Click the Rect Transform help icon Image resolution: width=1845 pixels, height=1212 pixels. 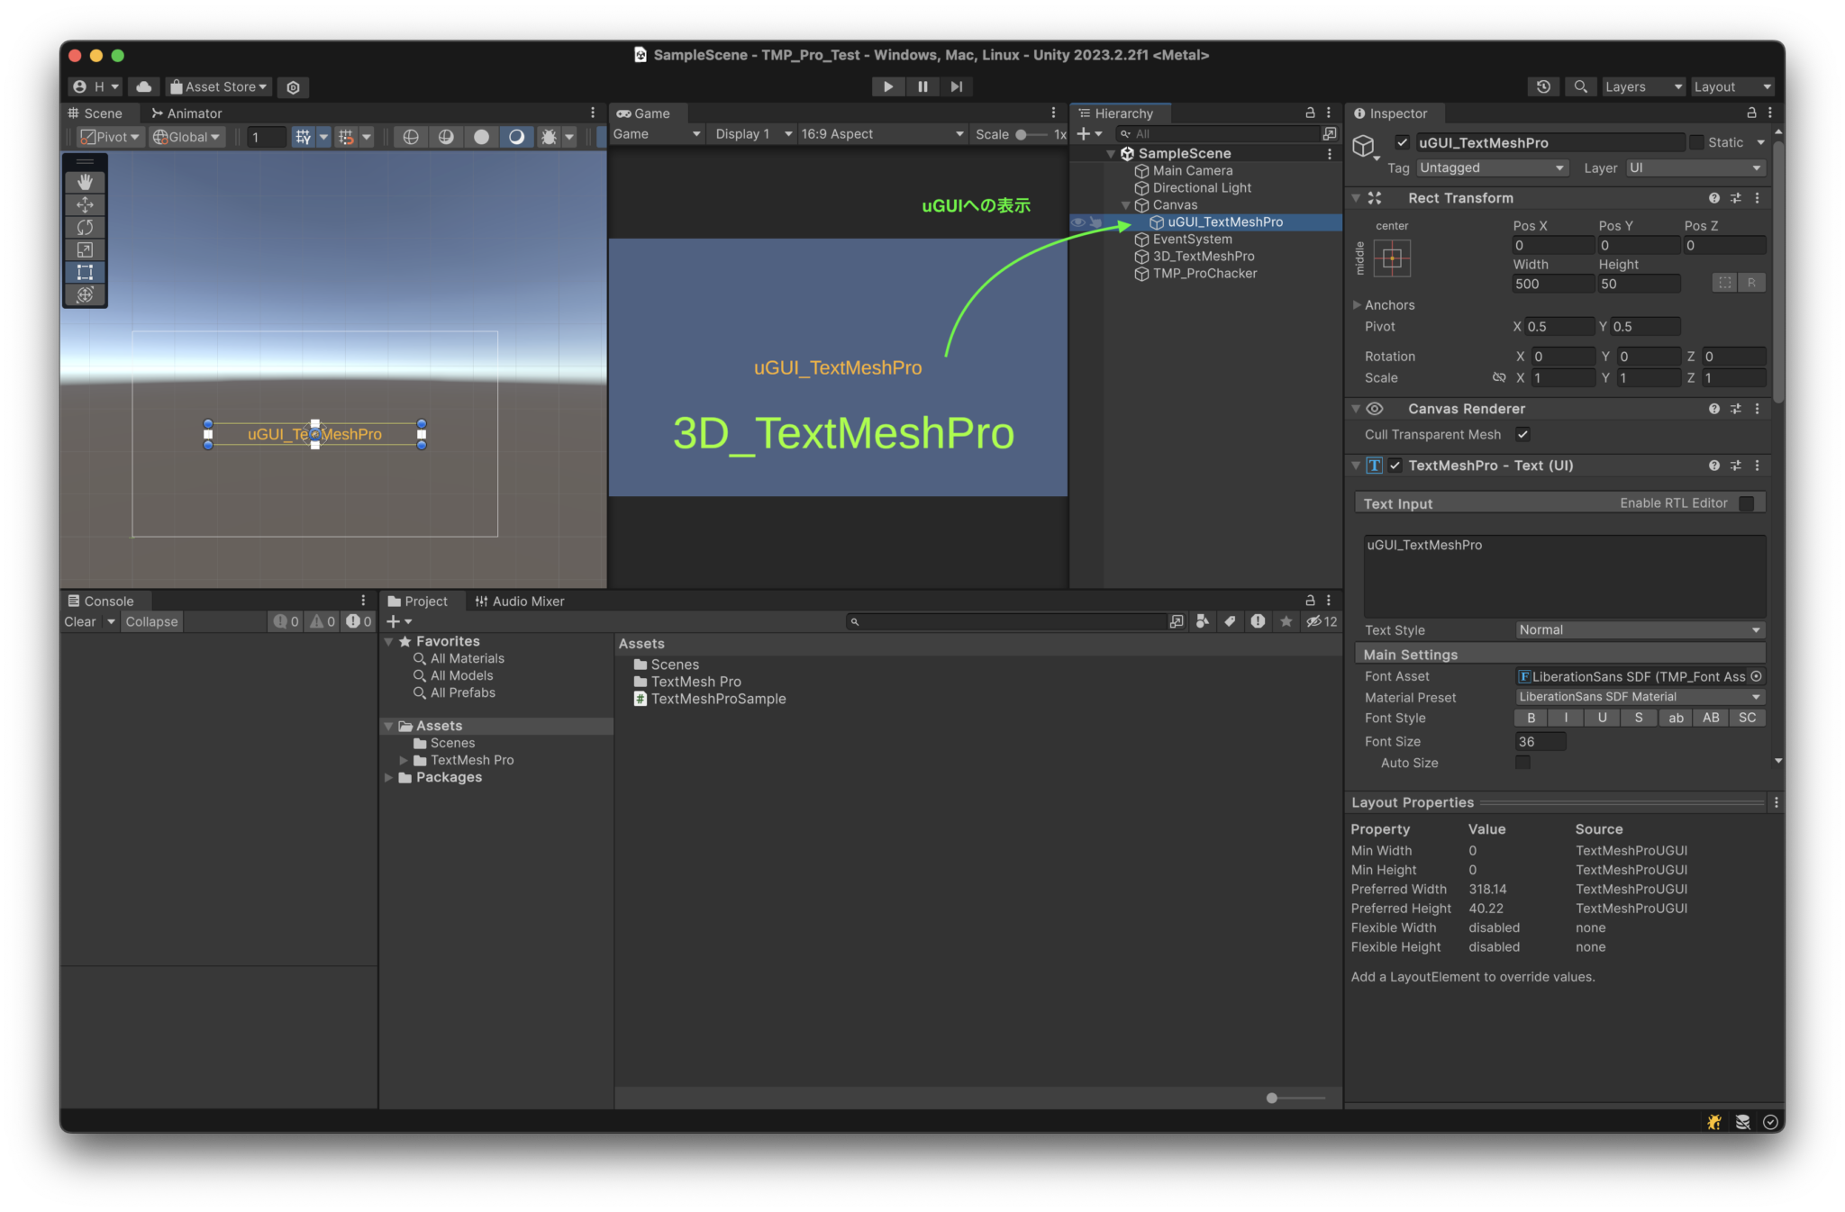[x=1713, y=197]
